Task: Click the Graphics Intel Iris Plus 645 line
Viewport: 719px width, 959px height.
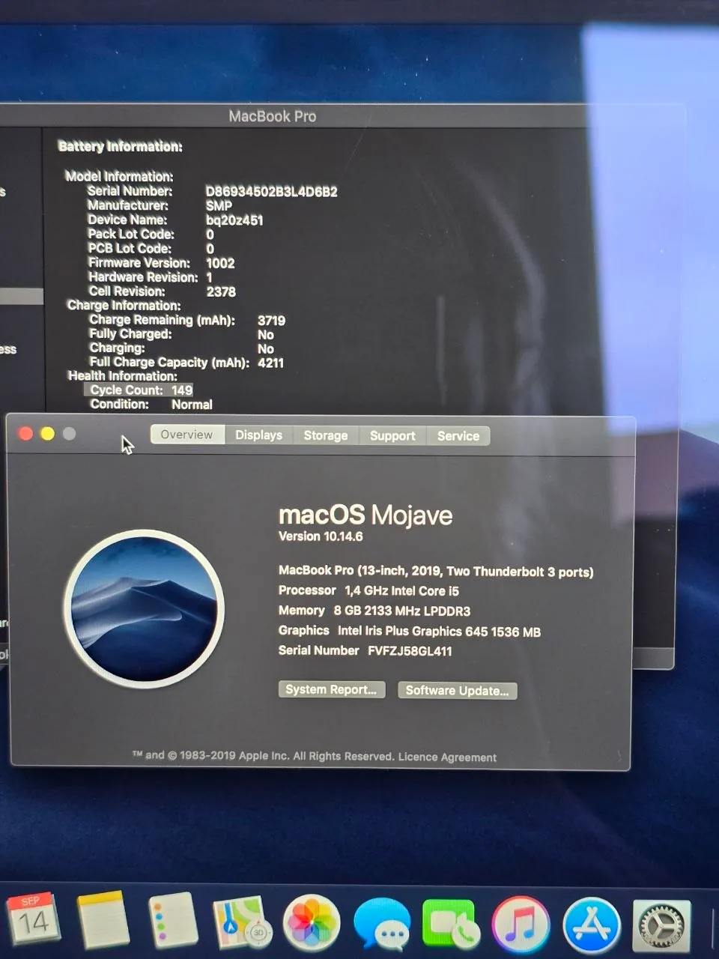Action: [x=410, y=631]
